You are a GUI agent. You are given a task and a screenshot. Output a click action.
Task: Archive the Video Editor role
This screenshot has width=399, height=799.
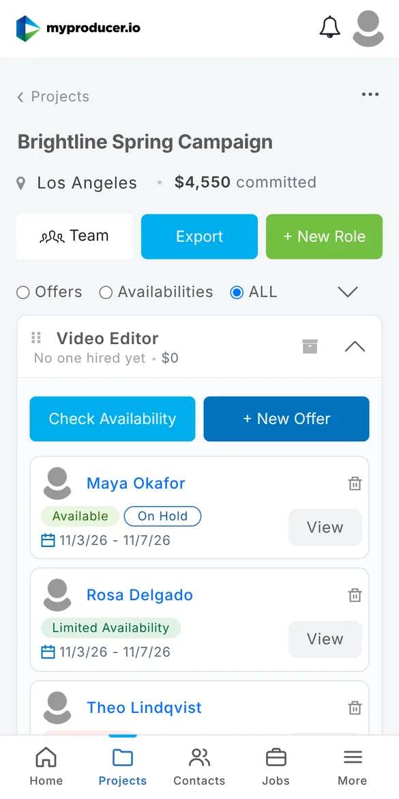[310, 346]
